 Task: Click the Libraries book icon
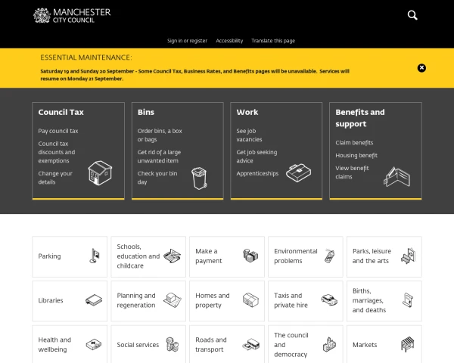point(94,300)
